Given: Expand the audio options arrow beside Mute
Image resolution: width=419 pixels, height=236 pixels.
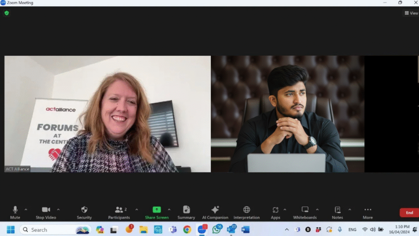Looking at the screenshot, I should tap(26, 209).
